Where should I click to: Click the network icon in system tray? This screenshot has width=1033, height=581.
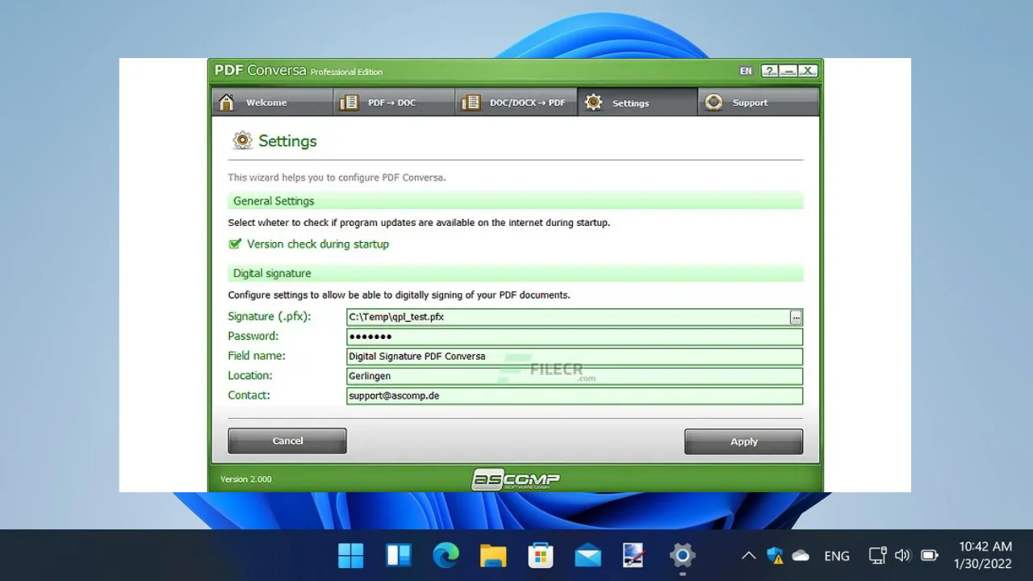877,555
